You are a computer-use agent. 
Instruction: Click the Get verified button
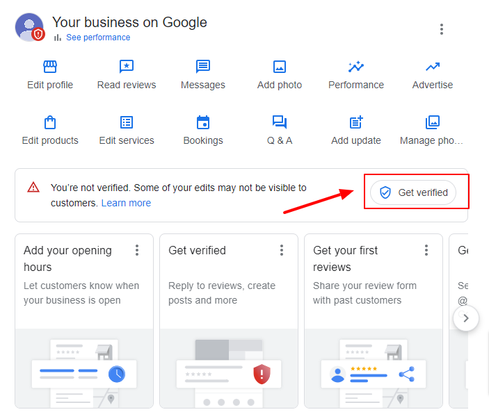point(413,192)
